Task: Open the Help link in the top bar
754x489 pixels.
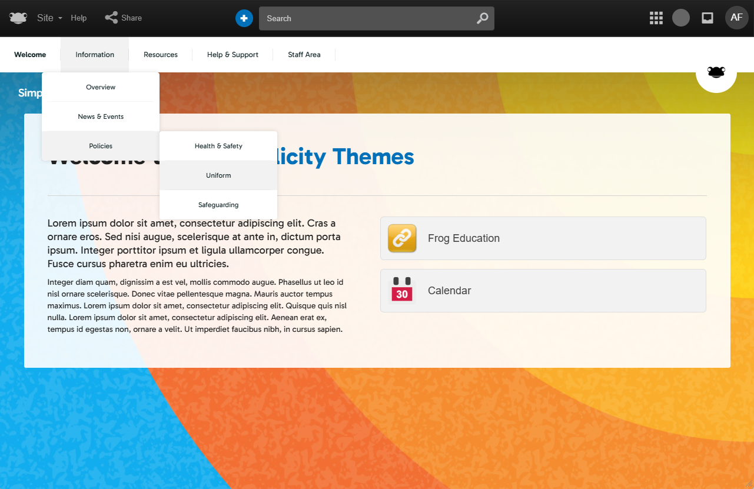Action: pyautogui.click(x=79, y=18)
